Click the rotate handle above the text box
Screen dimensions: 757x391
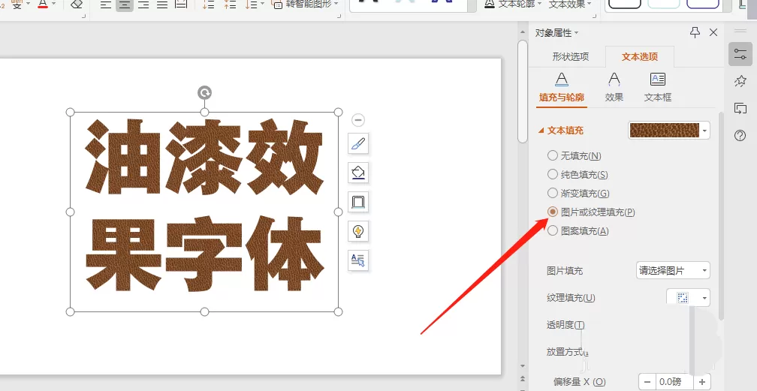tap(205, 92)
